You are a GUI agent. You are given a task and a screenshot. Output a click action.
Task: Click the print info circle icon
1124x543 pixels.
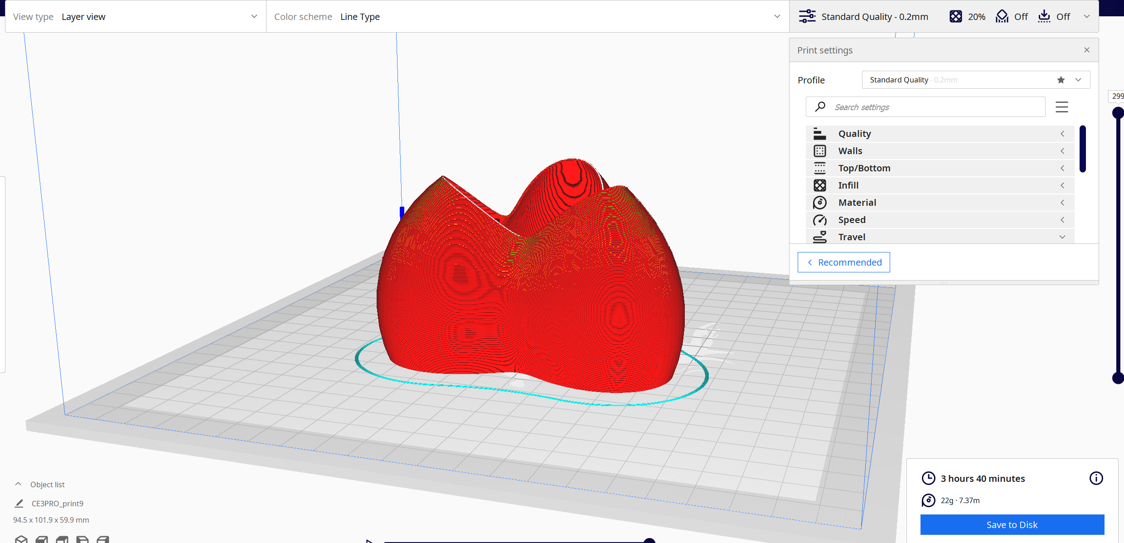(1096, 478)
